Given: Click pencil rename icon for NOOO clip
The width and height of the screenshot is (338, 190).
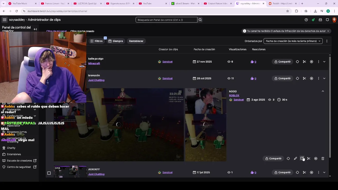Looking at the screenshot, I should pos(295,159).
